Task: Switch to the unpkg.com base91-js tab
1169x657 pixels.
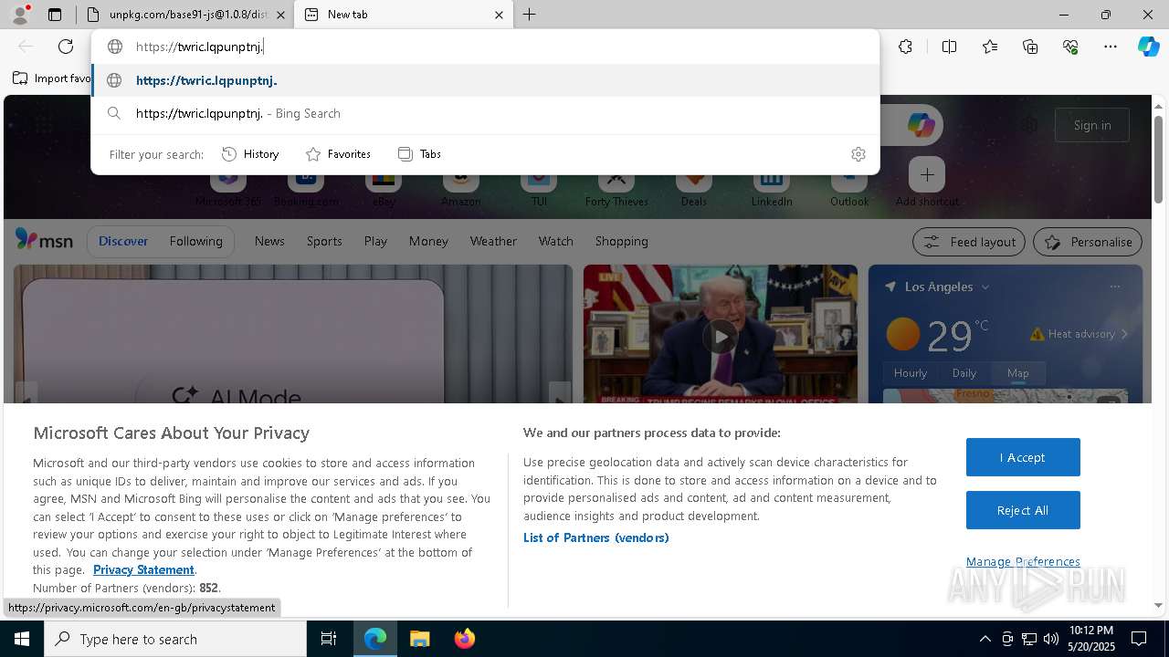Action: coord(185,15)
